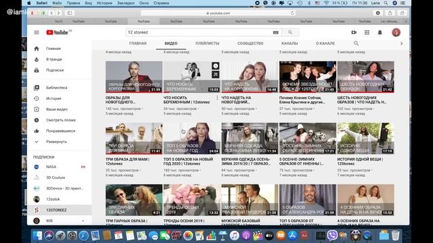Click add to queue icon on ЧТО НОСИТЬ БЕРЕМЕННЫМ thumbnail

point(215,74)
